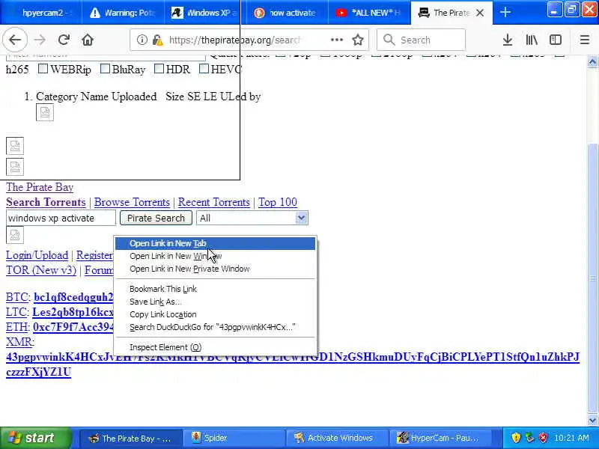The width and height of the screenshot is (599, 449).
Task: Open the Top 100 link
Action: [278, 202]
